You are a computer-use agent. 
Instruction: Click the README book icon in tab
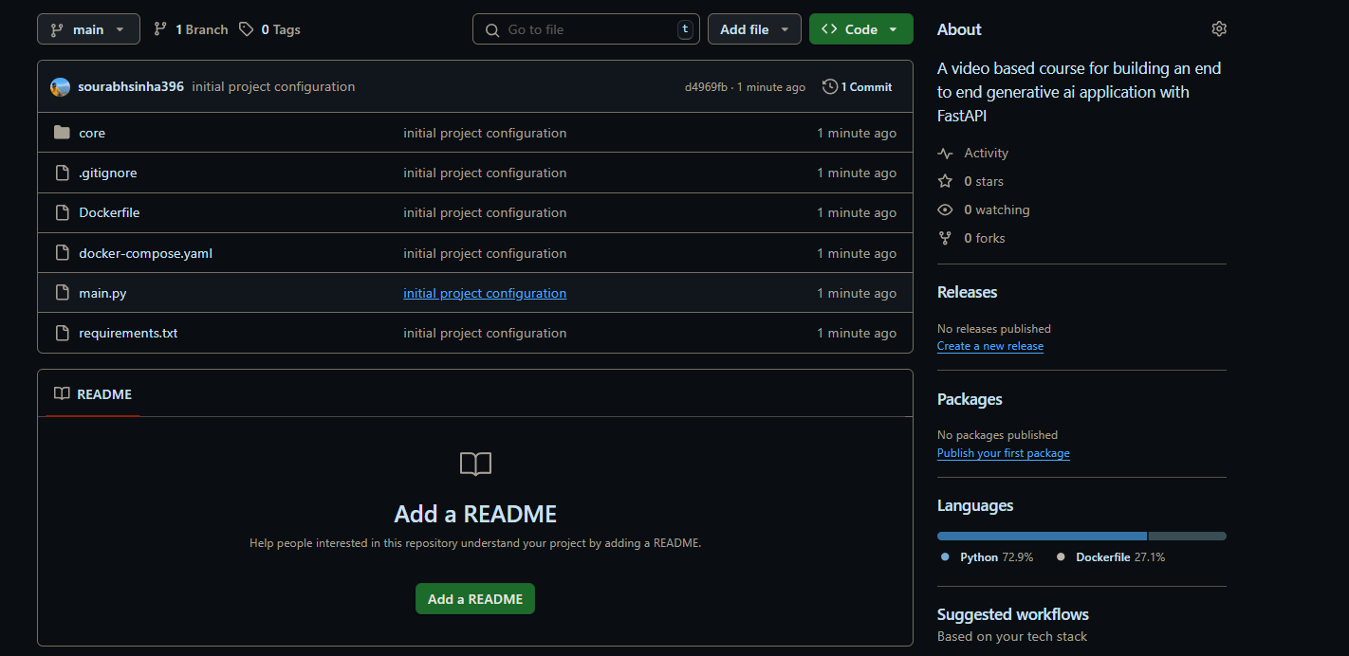[62, 394]
